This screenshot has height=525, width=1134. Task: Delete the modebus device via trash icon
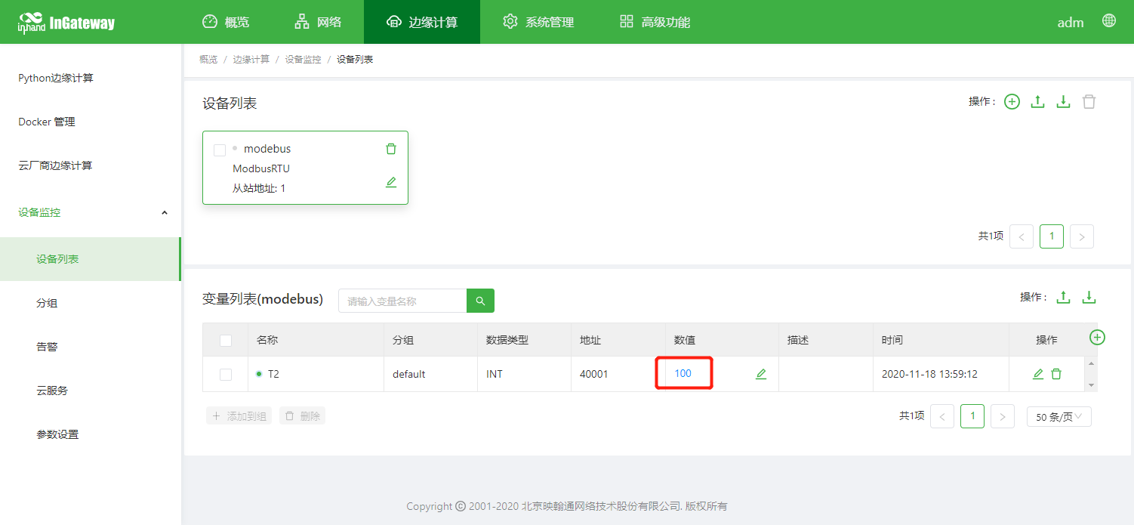pos(391,149)
